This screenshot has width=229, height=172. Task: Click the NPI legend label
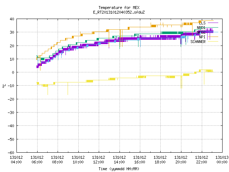pos(202,37)
